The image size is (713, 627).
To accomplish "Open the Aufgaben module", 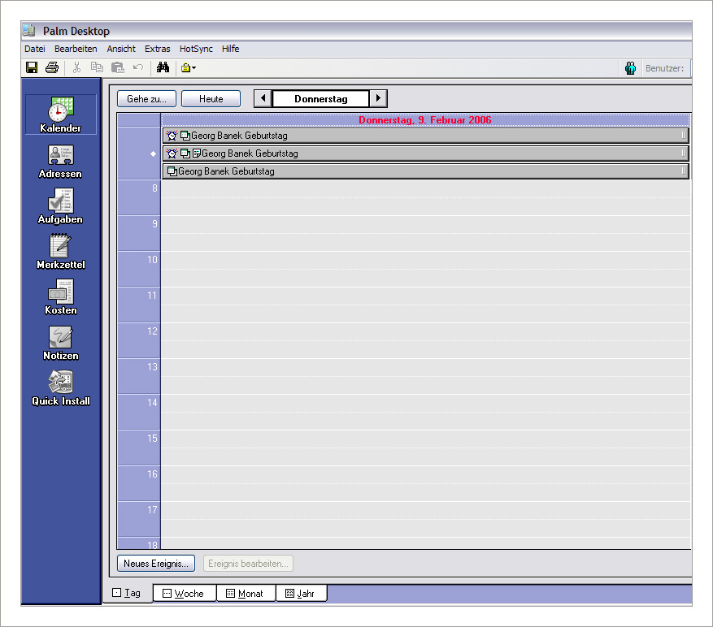I will (60, 207).
